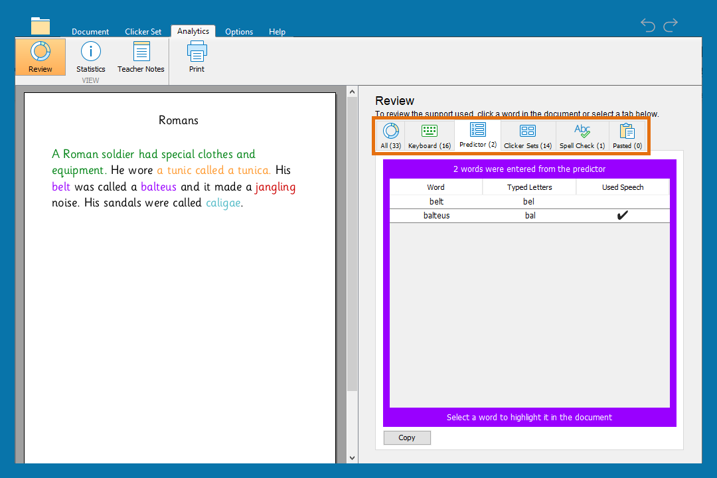Click the Undo arrow
717x478 pixels.
647,25
